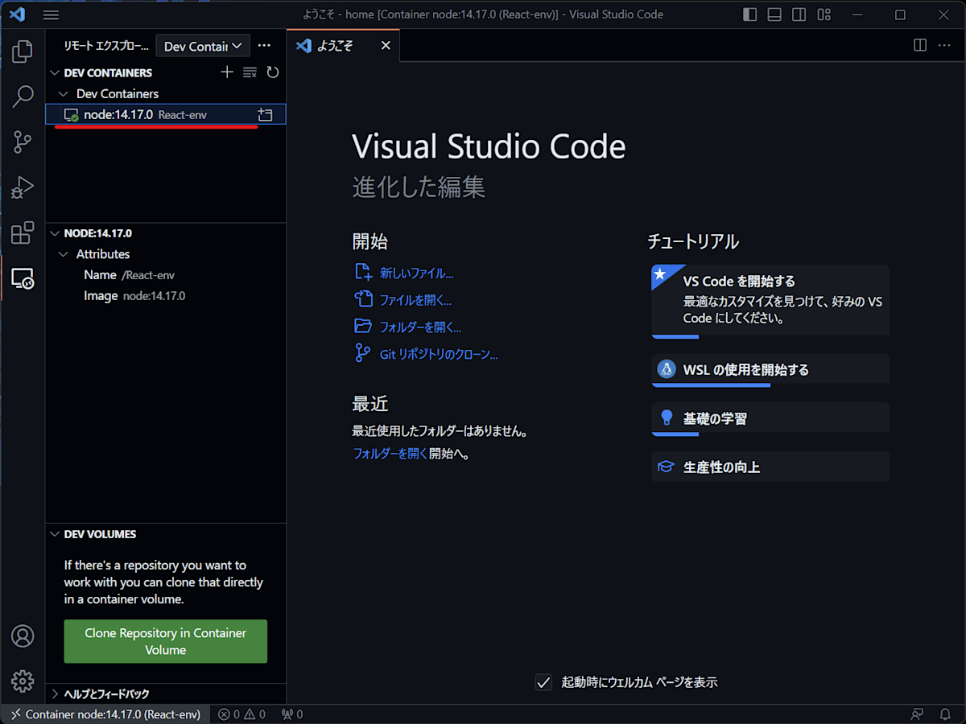966x724 pixels.
Task: Open the Run and Debug view
Action: pos(22,187)
